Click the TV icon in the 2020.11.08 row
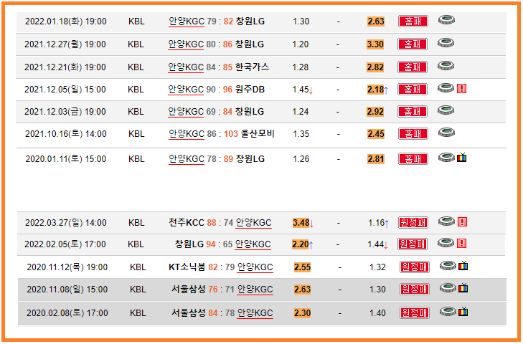Image resolution: width=523 pixels, height=344 pixels. pyautogui.click(x=463, y=289)
